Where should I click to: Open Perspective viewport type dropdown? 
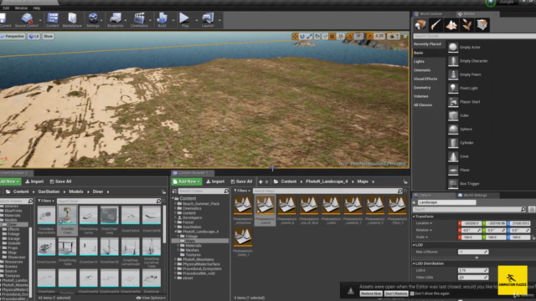pos(13,36)
